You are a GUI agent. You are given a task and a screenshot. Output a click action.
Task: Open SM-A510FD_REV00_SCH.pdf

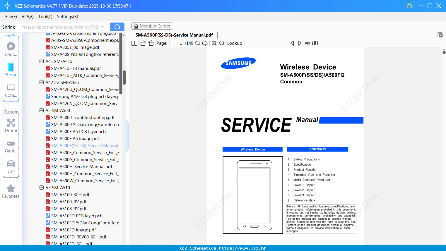(76, 237)
